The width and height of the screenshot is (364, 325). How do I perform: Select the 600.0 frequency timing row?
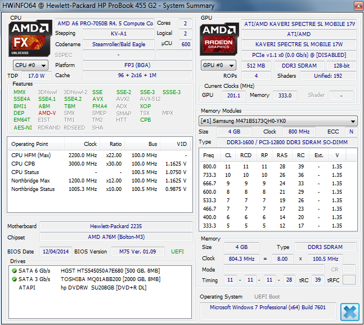(x=278, y=192)
